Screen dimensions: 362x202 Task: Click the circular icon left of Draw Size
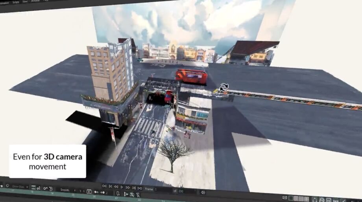click(x=7, y=185)
